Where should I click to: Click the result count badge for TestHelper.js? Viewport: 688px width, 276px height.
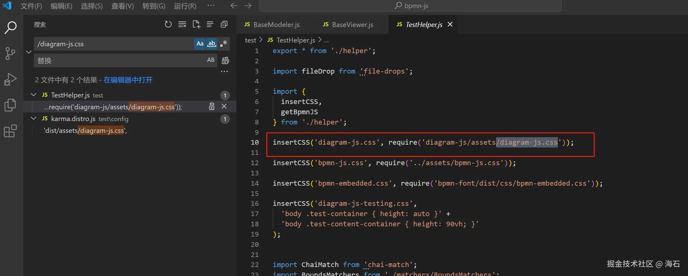(x=225, y=95)
